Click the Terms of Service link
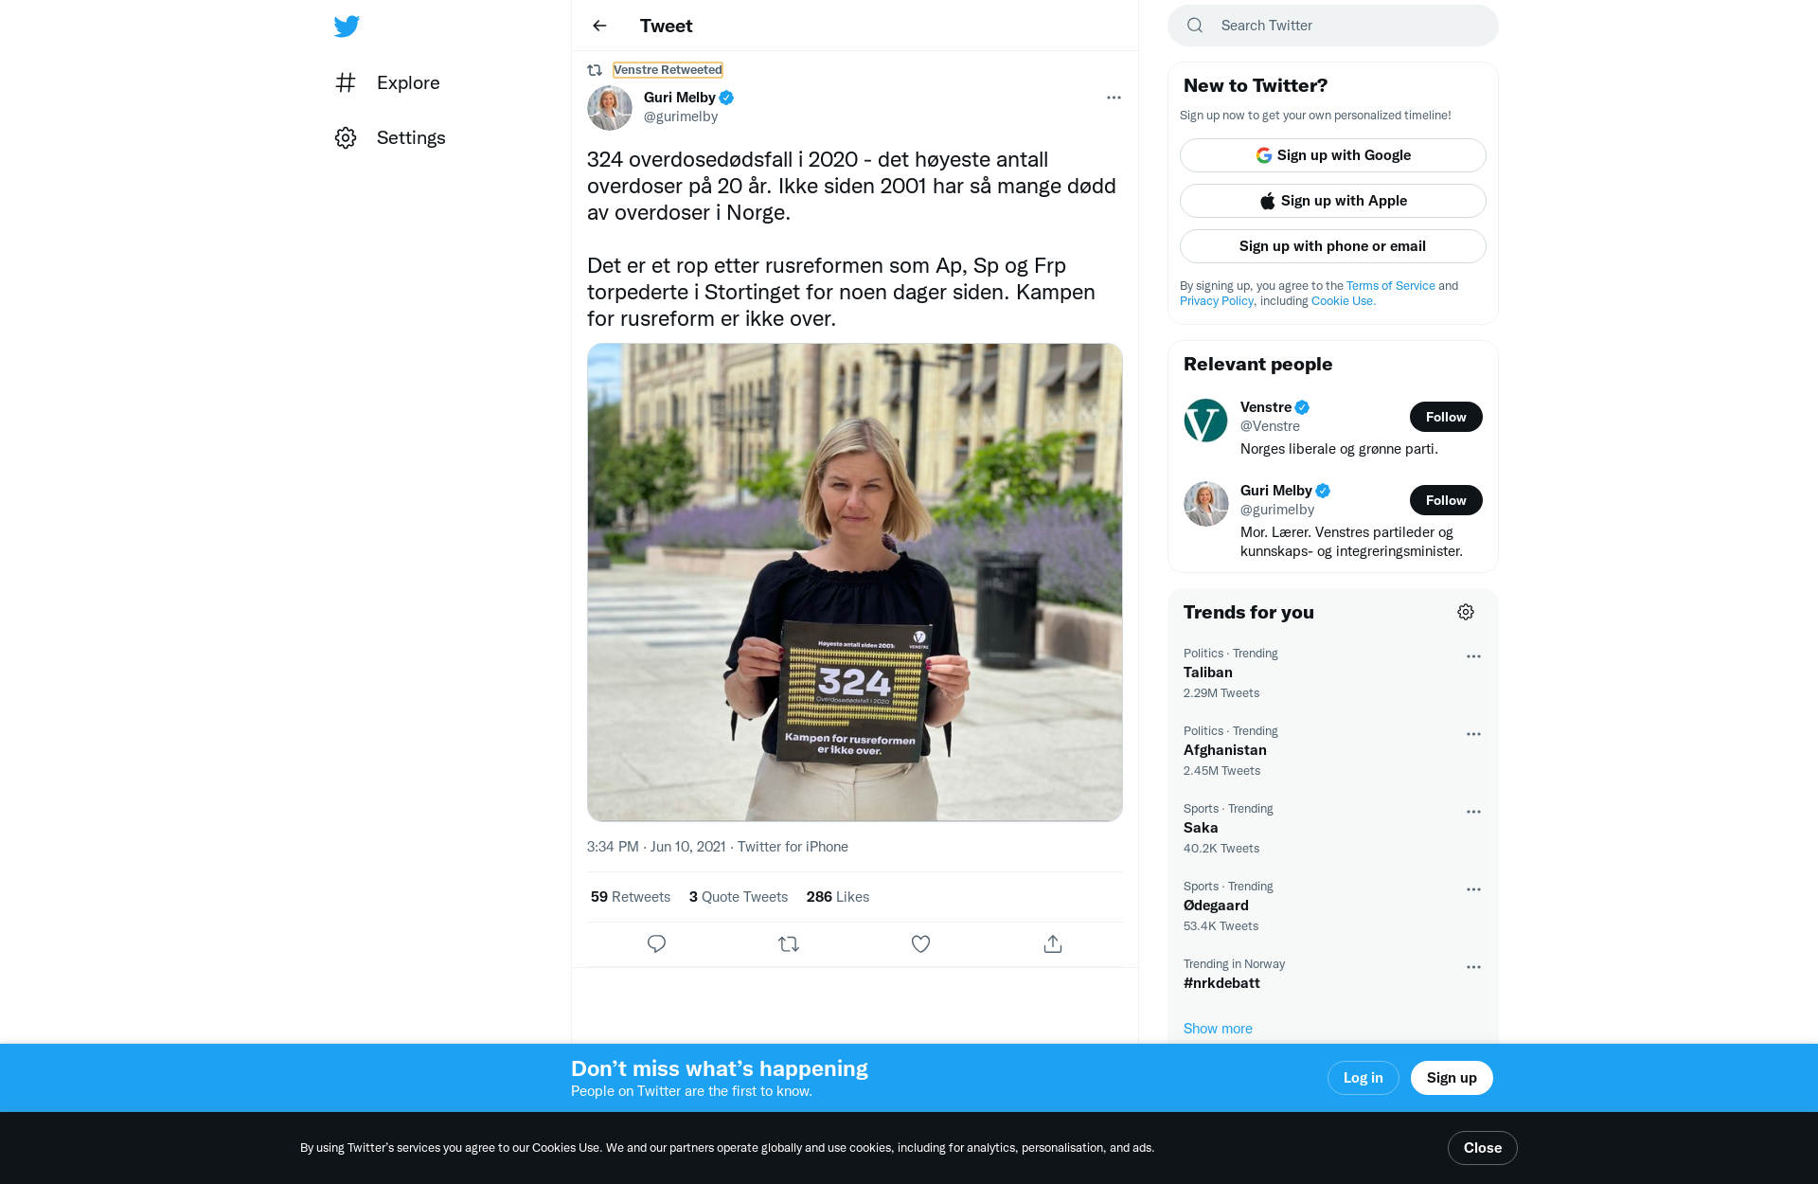1818x1184 pixels. (1390, 286)
